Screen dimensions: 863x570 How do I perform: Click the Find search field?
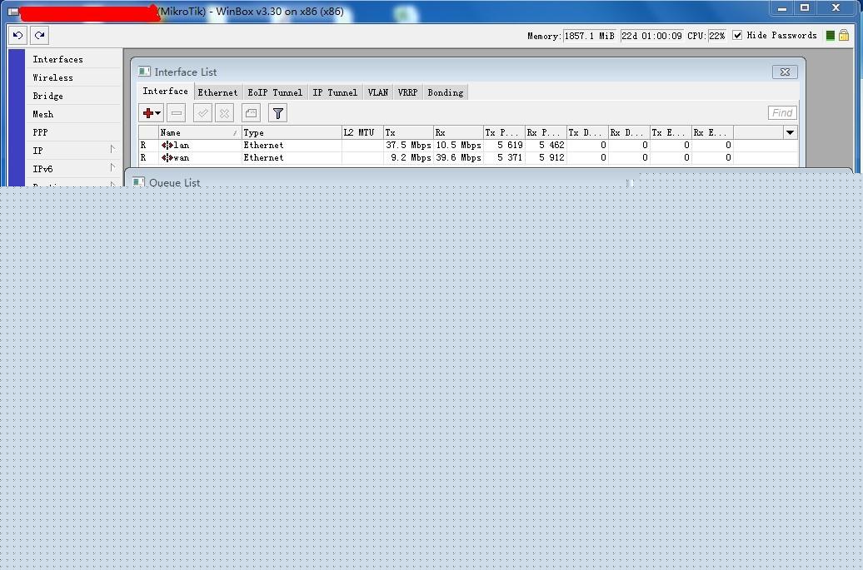pos(782,112)
